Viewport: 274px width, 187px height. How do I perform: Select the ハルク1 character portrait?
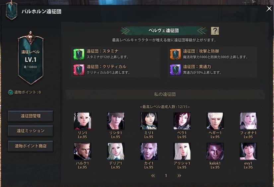(x=82, y=151)
